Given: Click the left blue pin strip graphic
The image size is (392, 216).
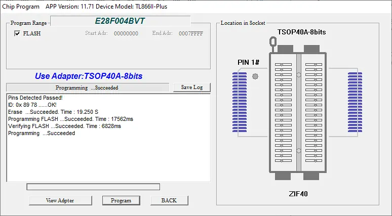Looking at the screenshot, I should [x=240, y=102].
